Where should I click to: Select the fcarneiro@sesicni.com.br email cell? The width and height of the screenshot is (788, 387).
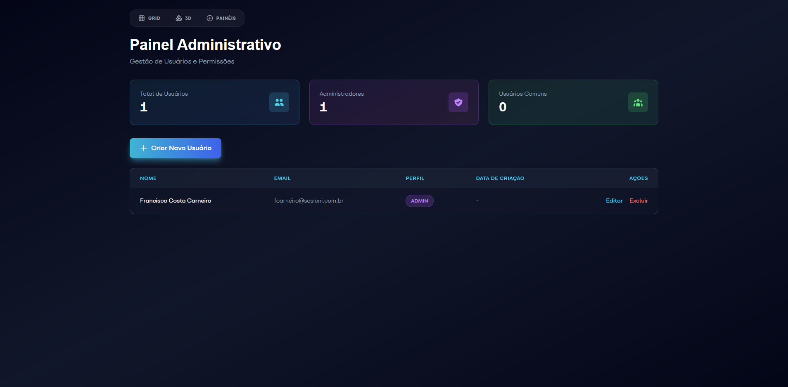click(x=309, y=201)
